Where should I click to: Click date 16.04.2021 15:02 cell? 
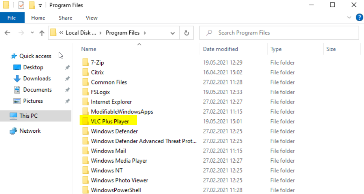coord(222,73)
